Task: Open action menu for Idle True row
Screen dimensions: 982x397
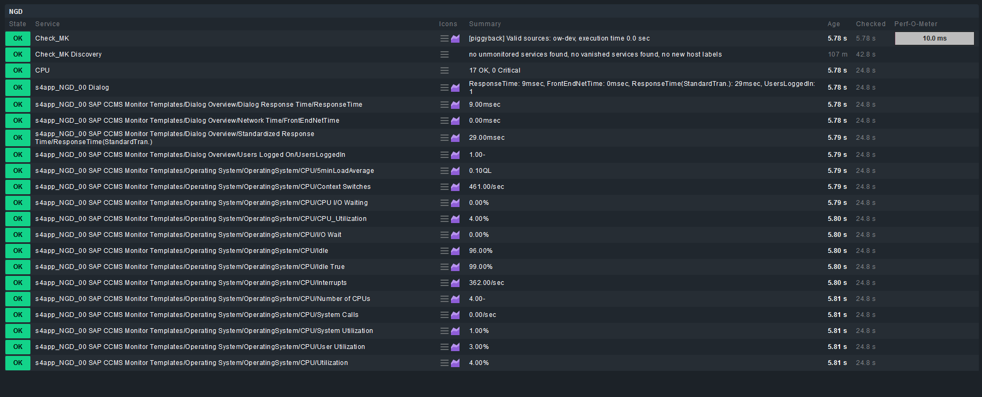Action: [444, 267]
